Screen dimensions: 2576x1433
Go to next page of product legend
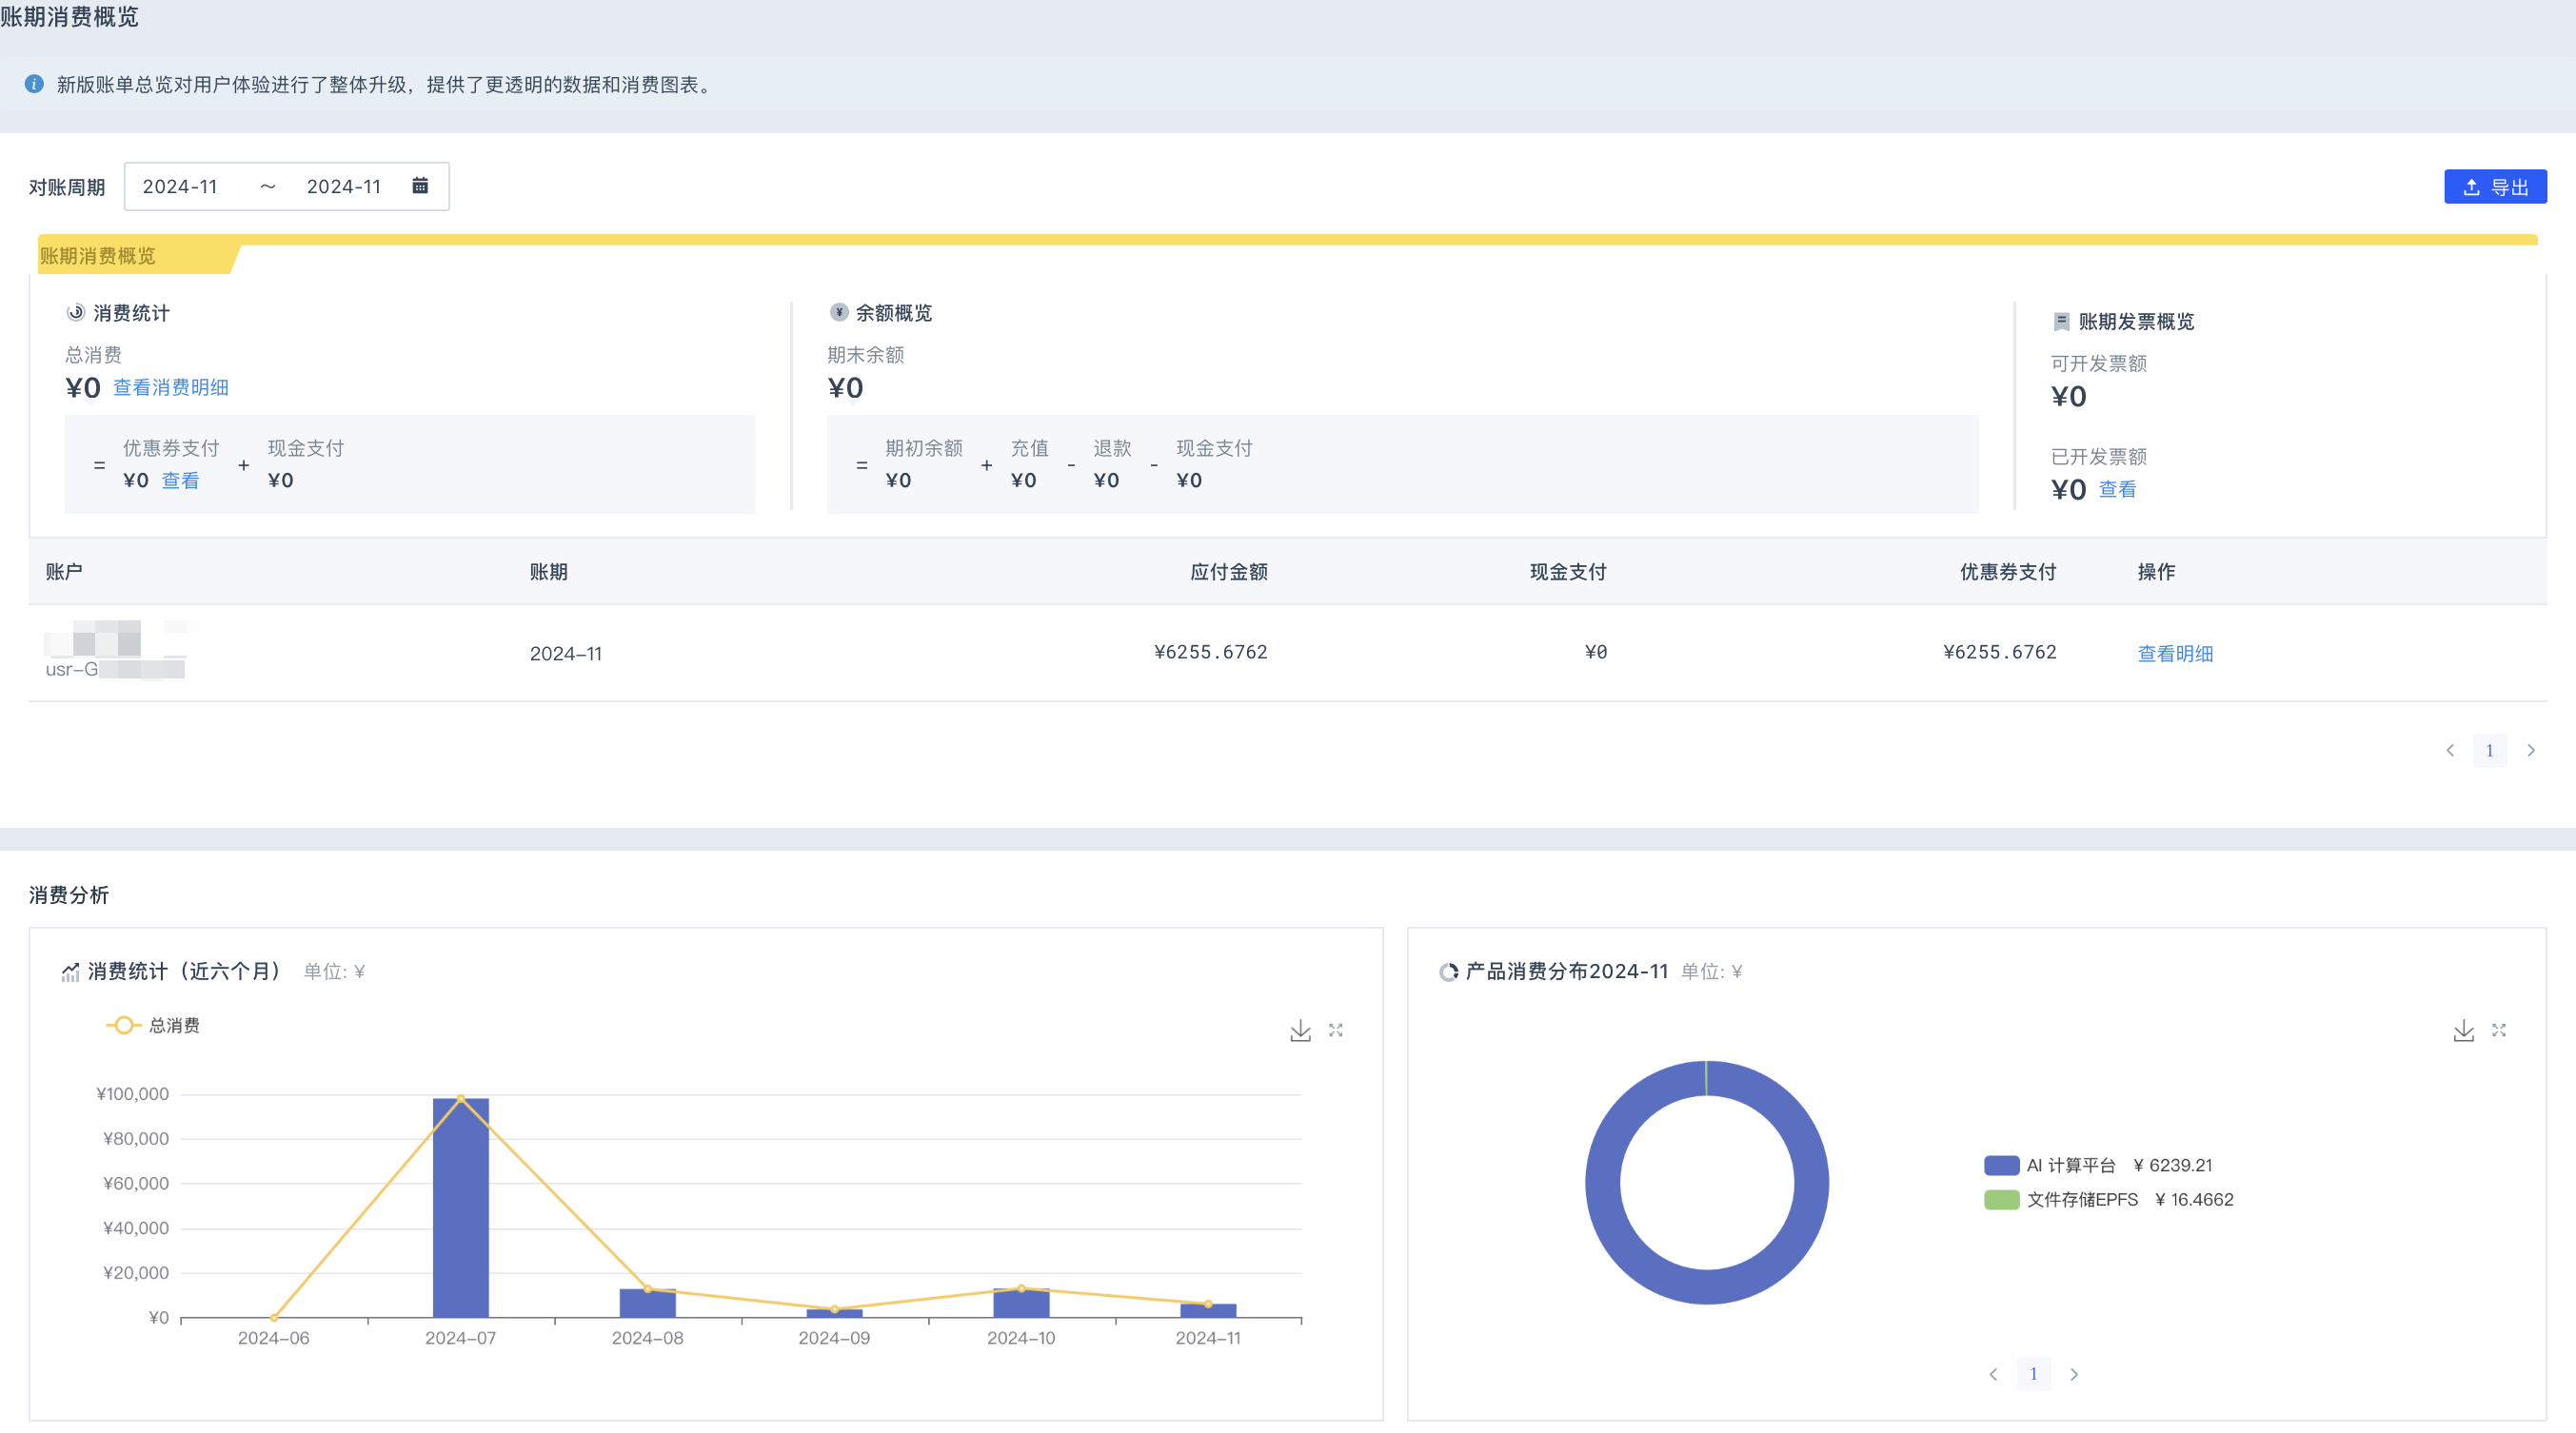[2074, 1374]
